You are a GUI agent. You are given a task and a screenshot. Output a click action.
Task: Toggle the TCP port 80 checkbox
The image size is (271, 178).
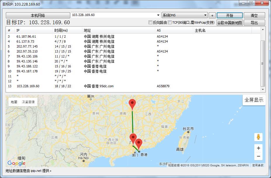pos(170,22)
